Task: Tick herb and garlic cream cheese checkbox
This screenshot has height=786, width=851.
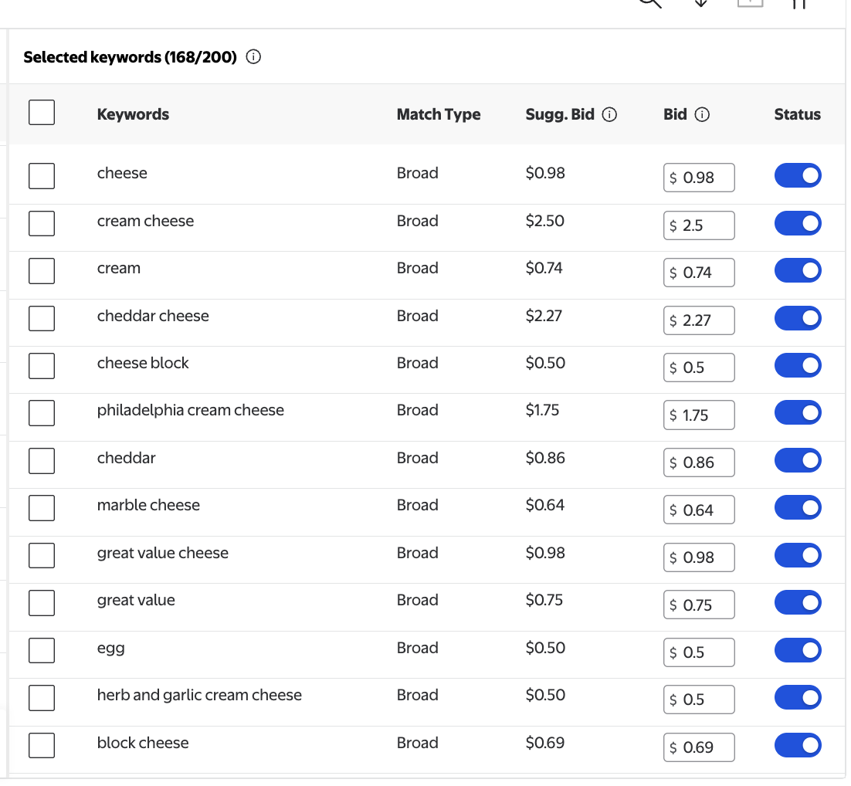Action: click(x=42, y=698)
